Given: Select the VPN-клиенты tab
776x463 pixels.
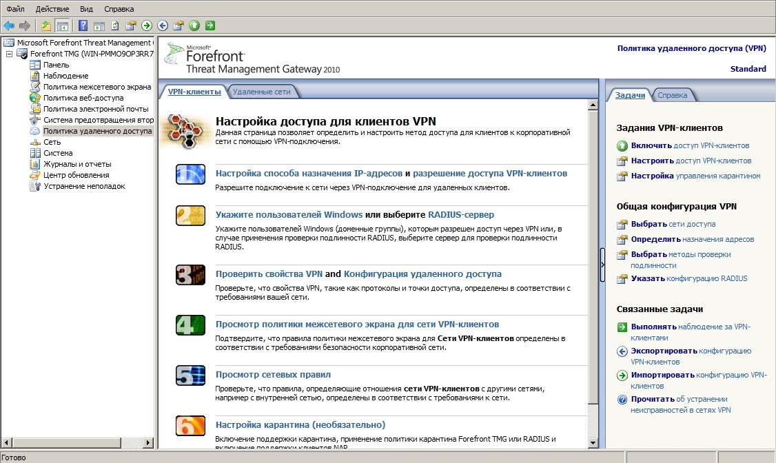Looking at the screenshot, I should coord(194,92).
